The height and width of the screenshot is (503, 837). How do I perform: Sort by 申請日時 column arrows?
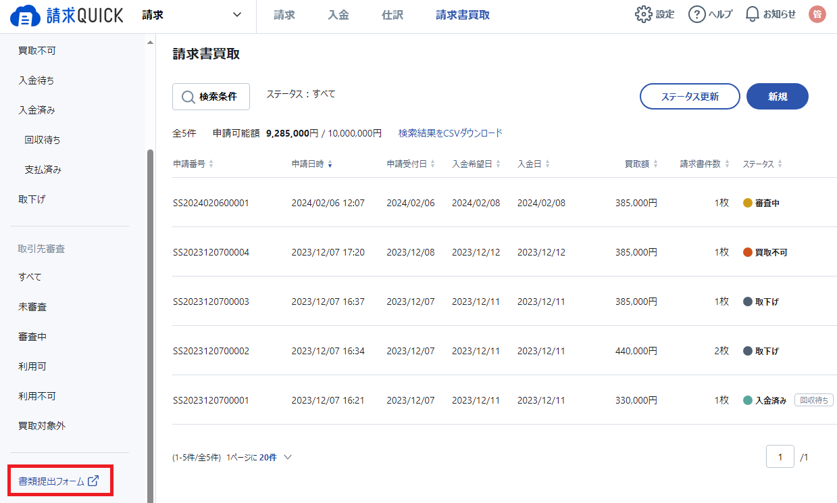tap(330, 164)
